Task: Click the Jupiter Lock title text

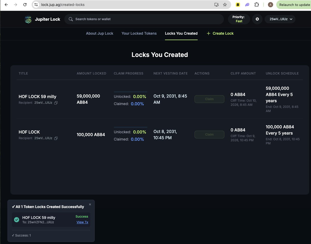Action: pos(47,19)
